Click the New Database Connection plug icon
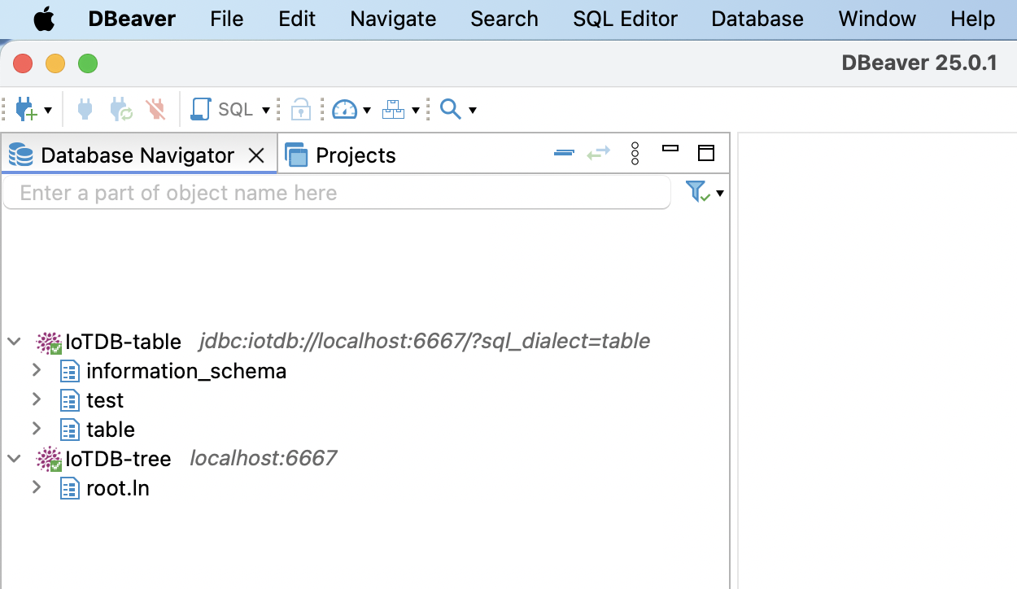The image size is (1017, 589). 25,109
